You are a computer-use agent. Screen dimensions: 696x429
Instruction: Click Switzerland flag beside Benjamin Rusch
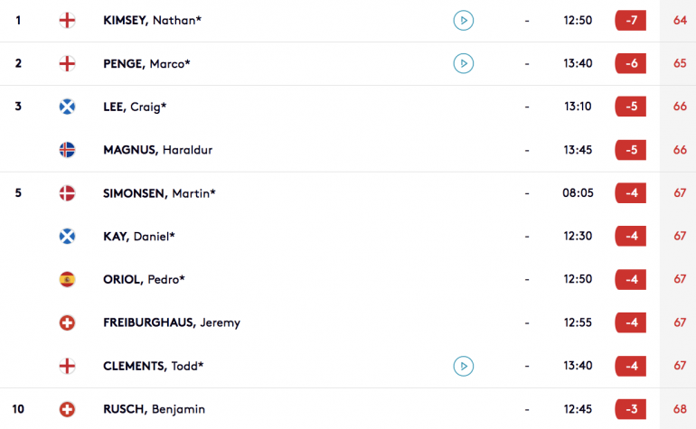point(67,409)
